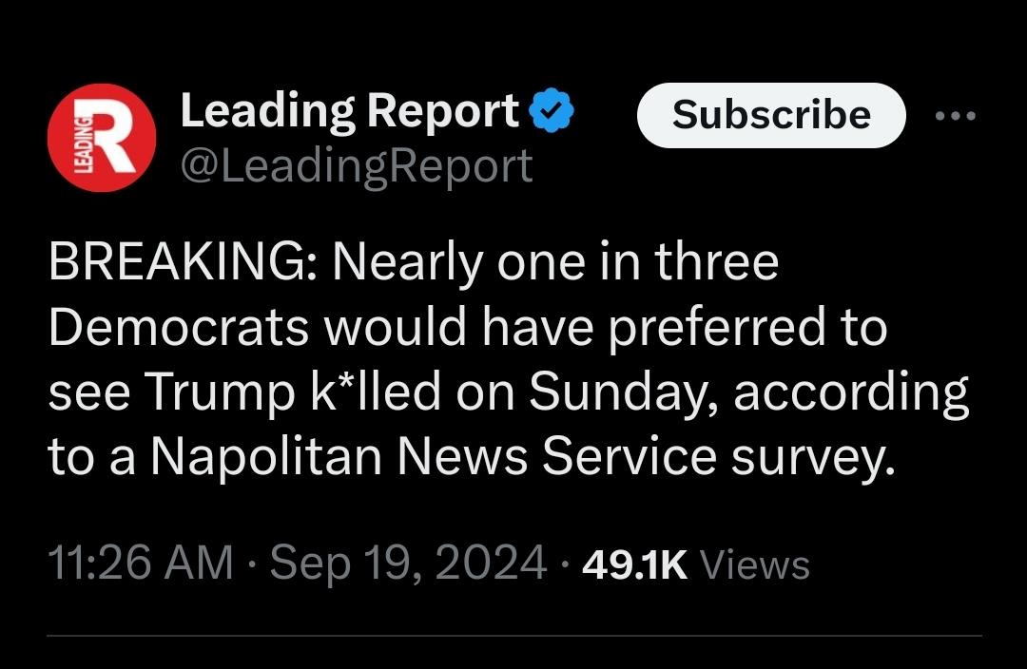Click the 11:26 AM timestamp

pyautogui.click(x=140, y=563)
